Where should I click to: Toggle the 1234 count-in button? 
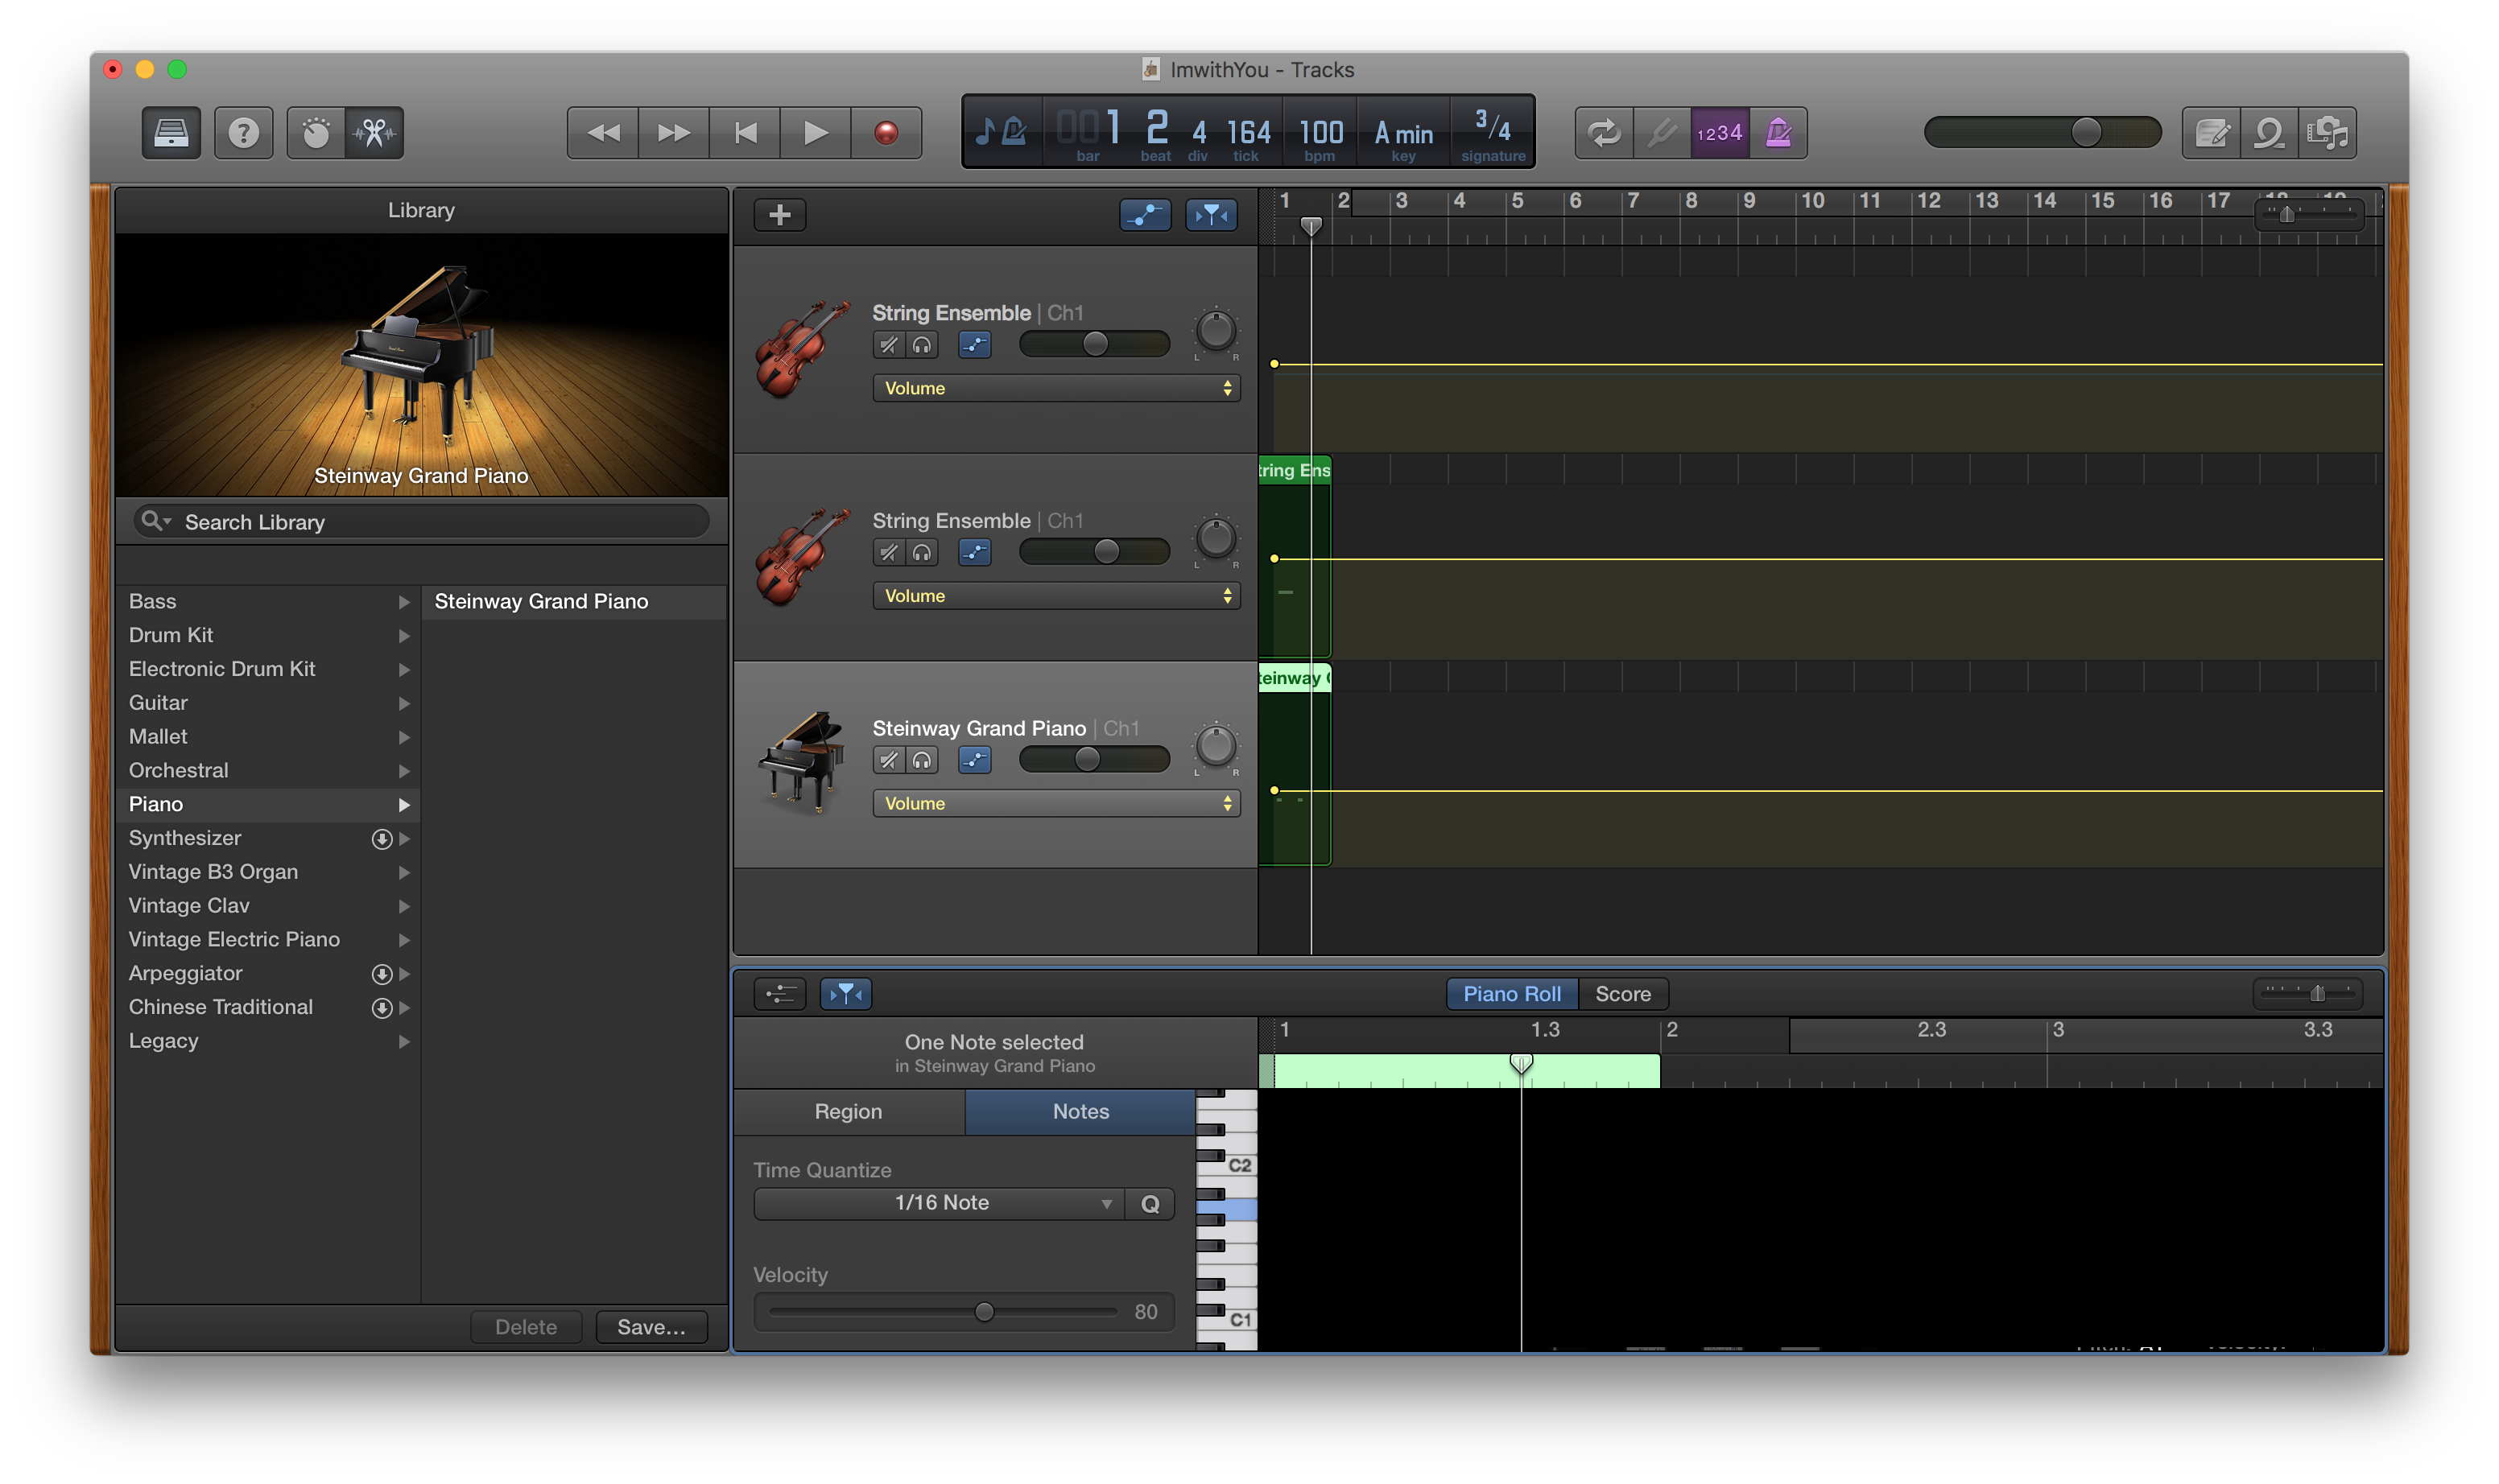tap(1720, 133)
